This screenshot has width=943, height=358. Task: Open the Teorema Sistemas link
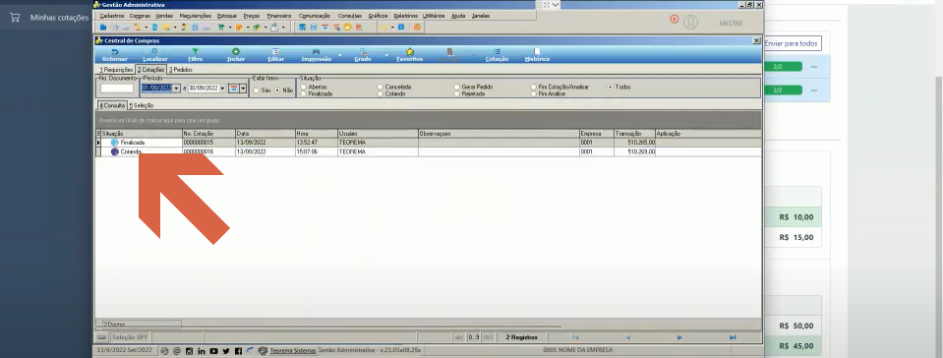[x=293, y=351]
